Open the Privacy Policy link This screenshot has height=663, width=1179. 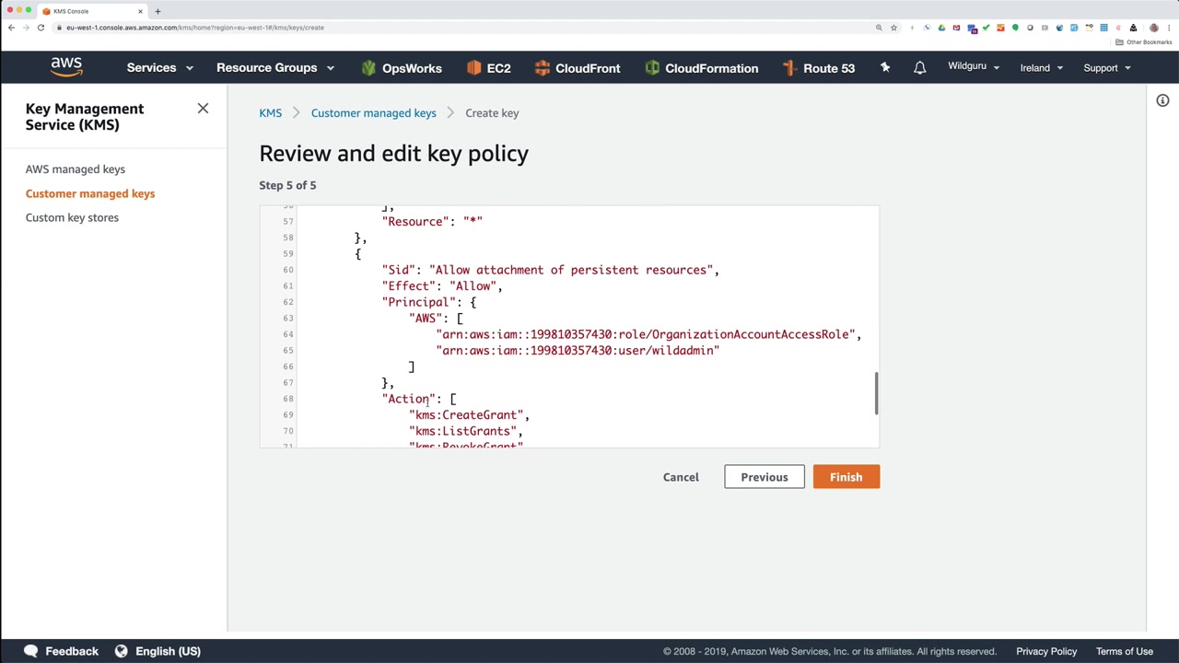pyautogui.click(x=1046, y=651)
